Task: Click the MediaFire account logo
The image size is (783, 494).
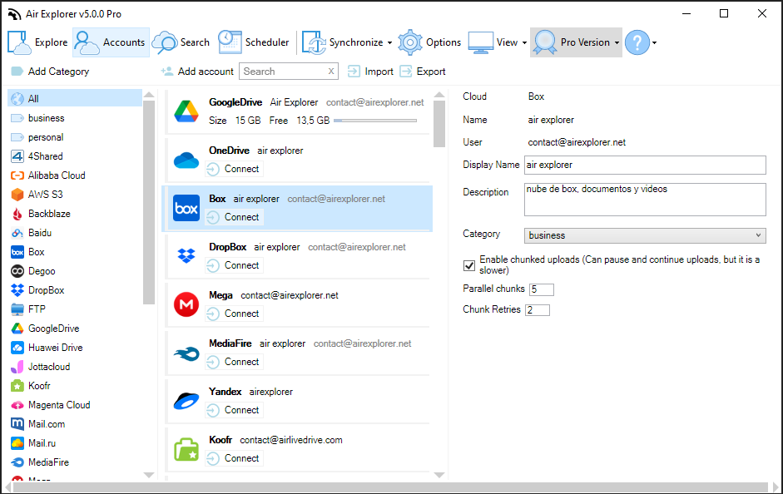Action: (186, 353)
